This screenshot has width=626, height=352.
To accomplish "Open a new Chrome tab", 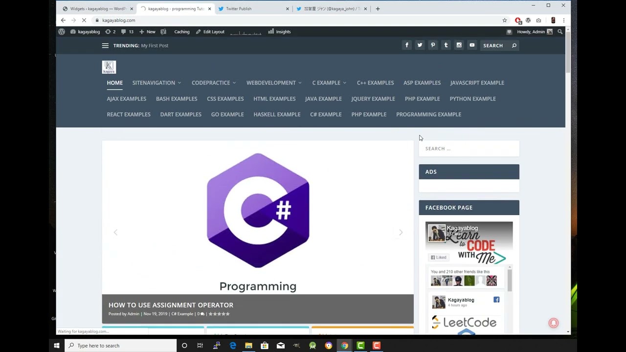I will pos(378,8).
